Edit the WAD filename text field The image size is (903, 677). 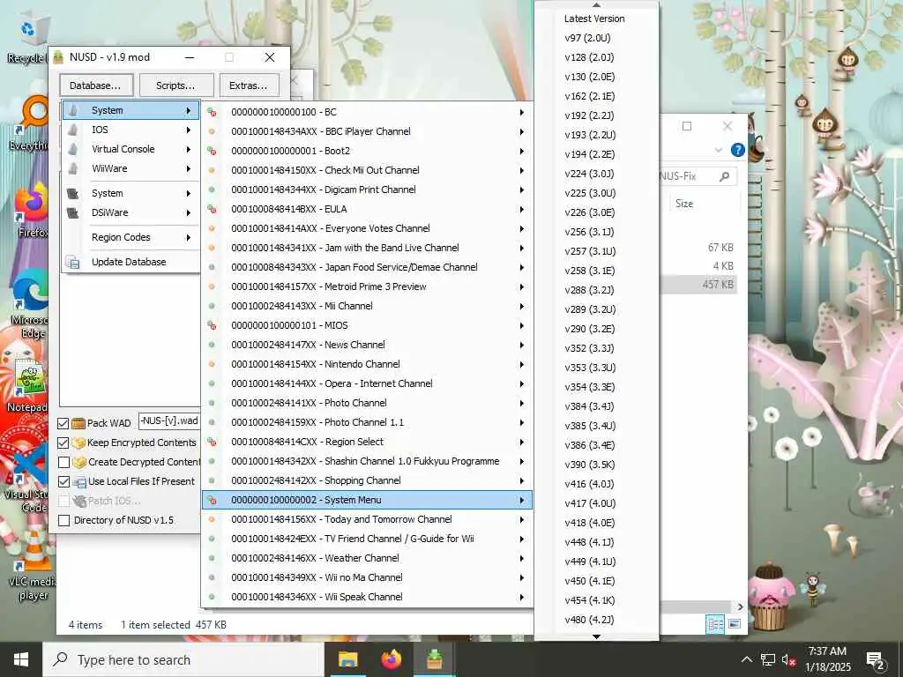168,420
